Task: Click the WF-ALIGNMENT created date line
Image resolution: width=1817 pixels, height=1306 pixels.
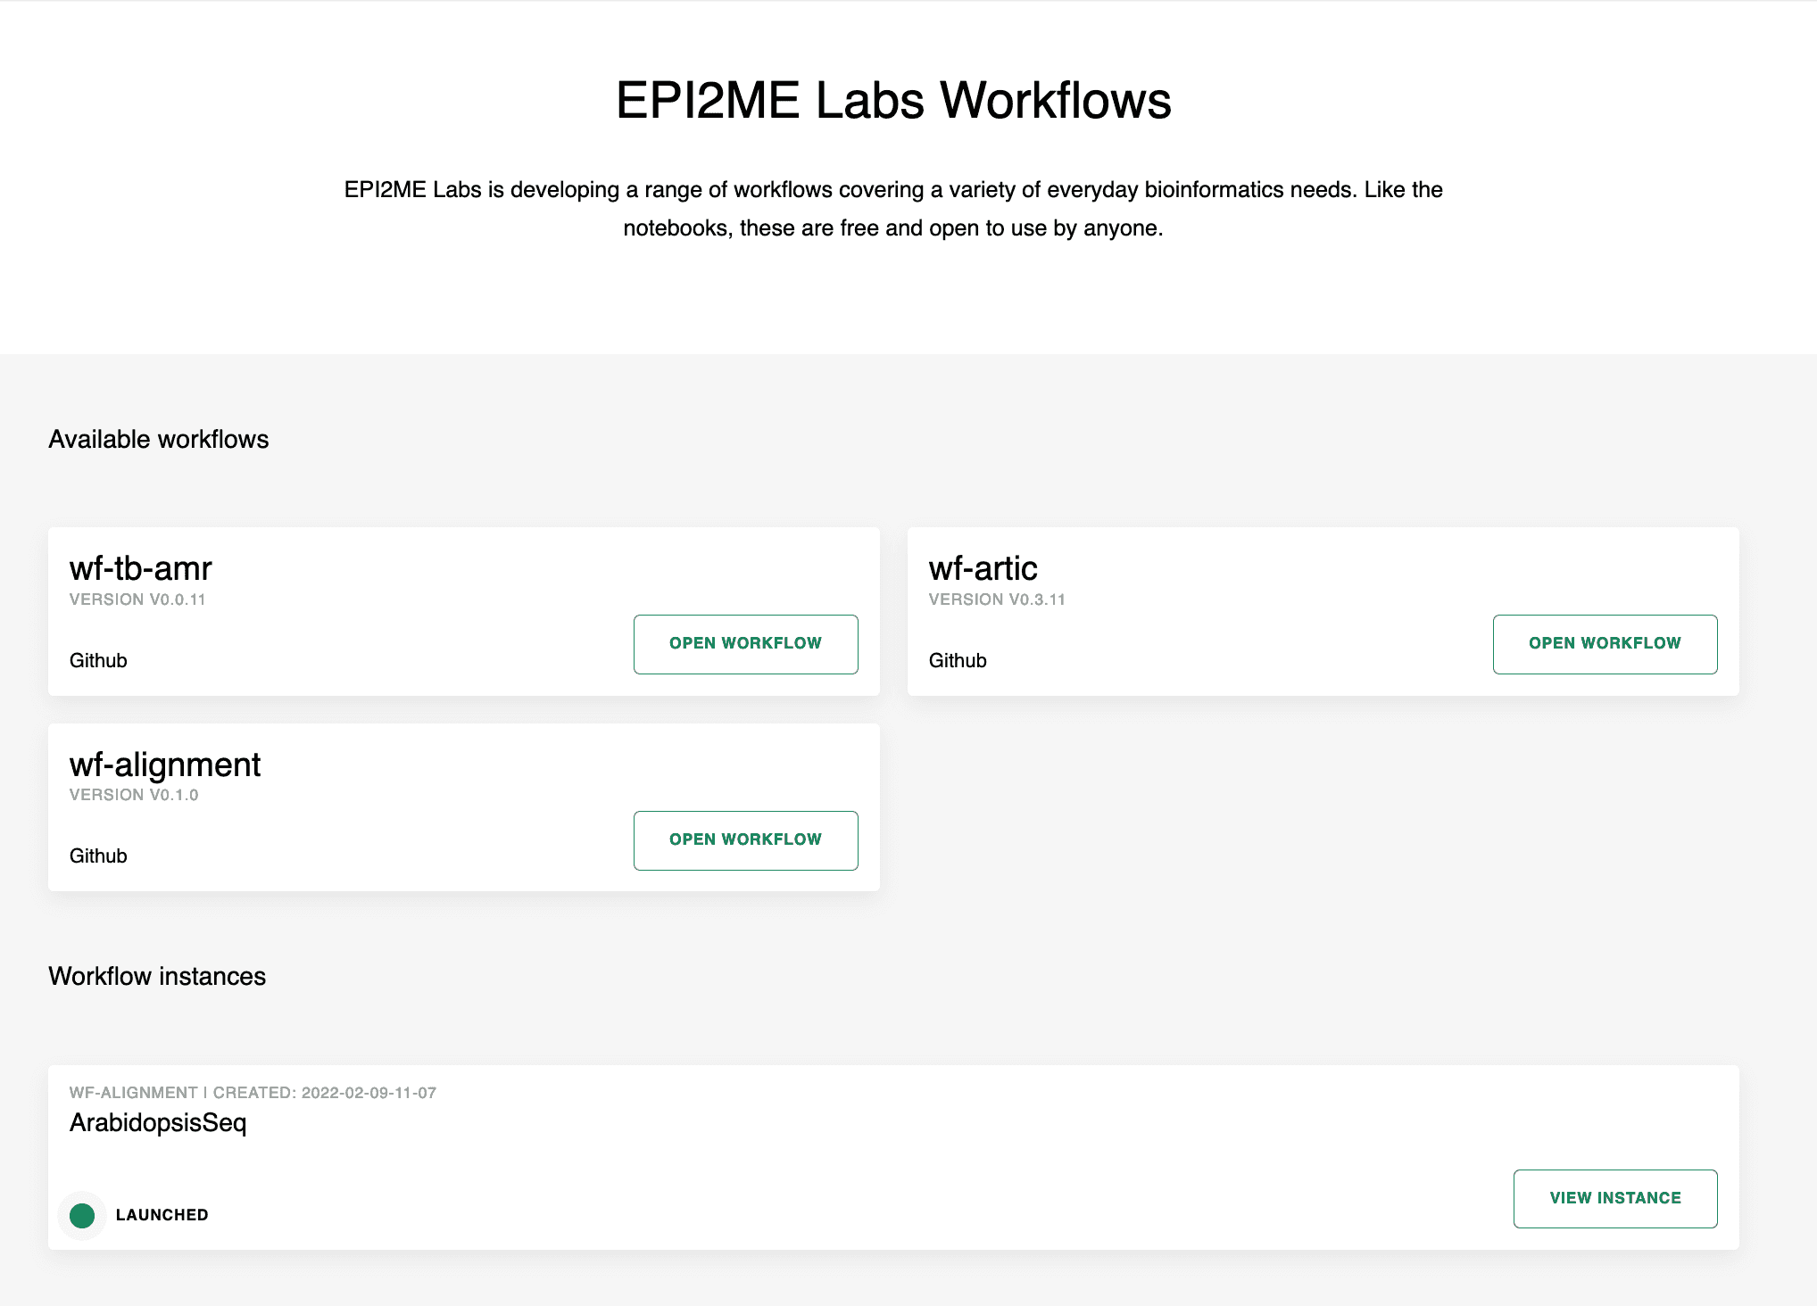Action: (253, 1093)
